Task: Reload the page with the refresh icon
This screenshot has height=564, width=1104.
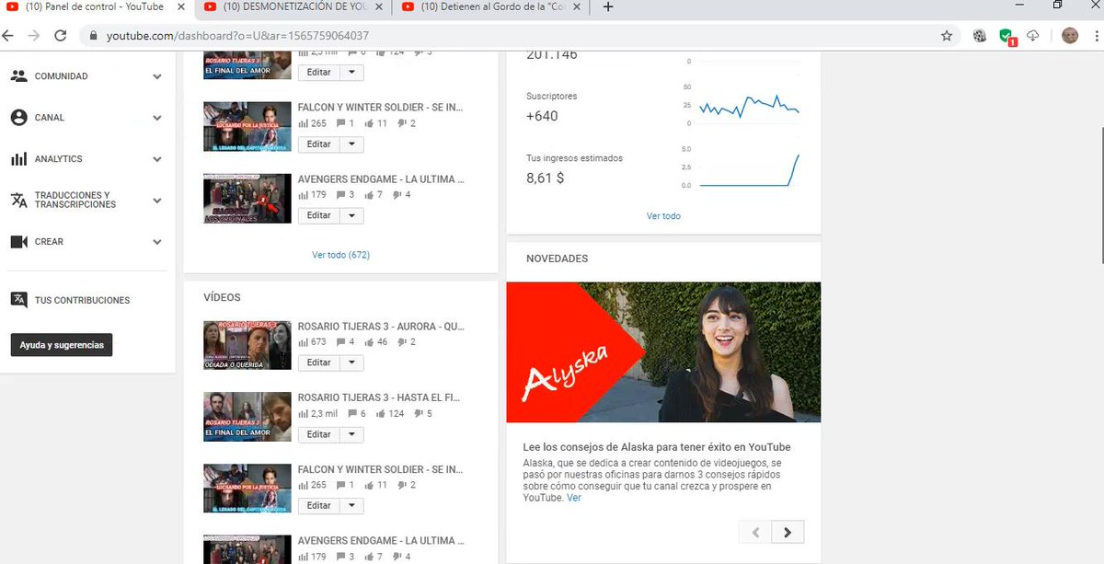Action: 60,36
